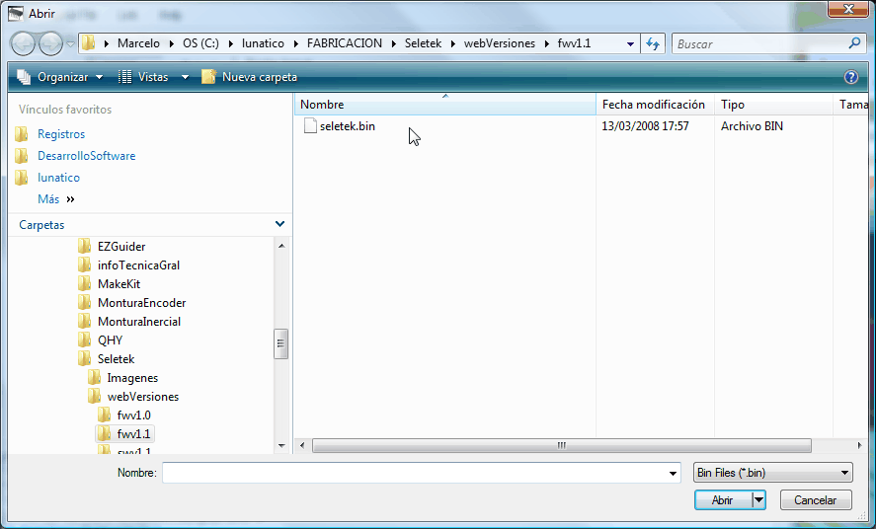
Task: Open the Registros favorite link
Action: pyautogui.click(x=61, y=134)
